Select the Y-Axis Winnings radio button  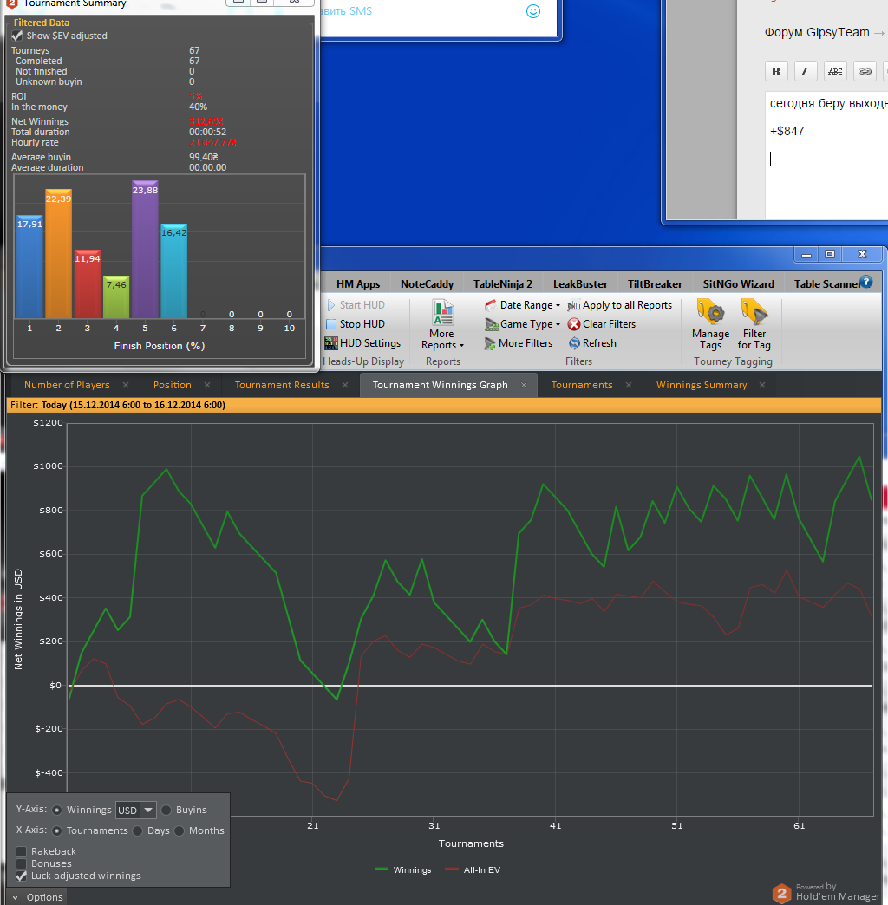click(x=56, y=810)
